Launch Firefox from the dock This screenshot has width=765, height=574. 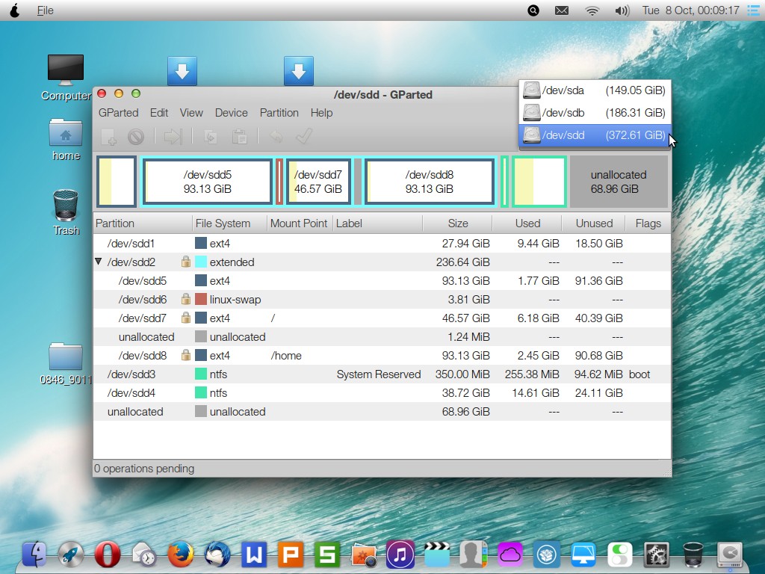pyautogui.click(x=181, y=555)
